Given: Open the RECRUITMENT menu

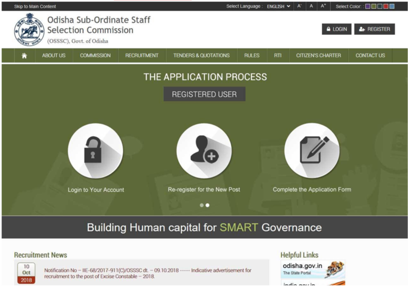Looking at the screenshot, I should click(x=142, y=56).
